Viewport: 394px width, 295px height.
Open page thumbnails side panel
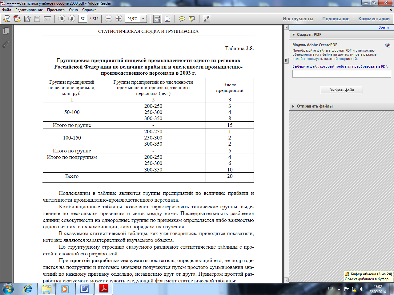[x=6, y=31]
